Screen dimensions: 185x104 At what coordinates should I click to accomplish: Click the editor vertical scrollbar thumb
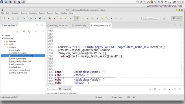[x=181, y=66]
